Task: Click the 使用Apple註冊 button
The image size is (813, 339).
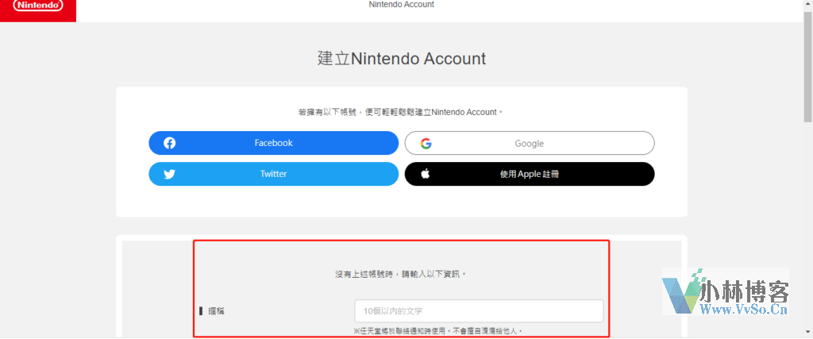Action: coord(530,174)
